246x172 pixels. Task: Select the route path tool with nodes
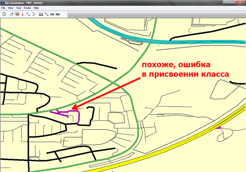click(34, 14)
